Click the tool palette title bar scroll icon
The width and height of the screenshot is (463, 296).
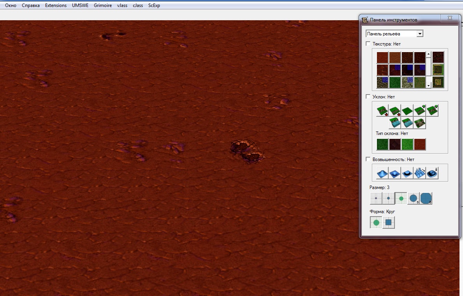point(365,20)
